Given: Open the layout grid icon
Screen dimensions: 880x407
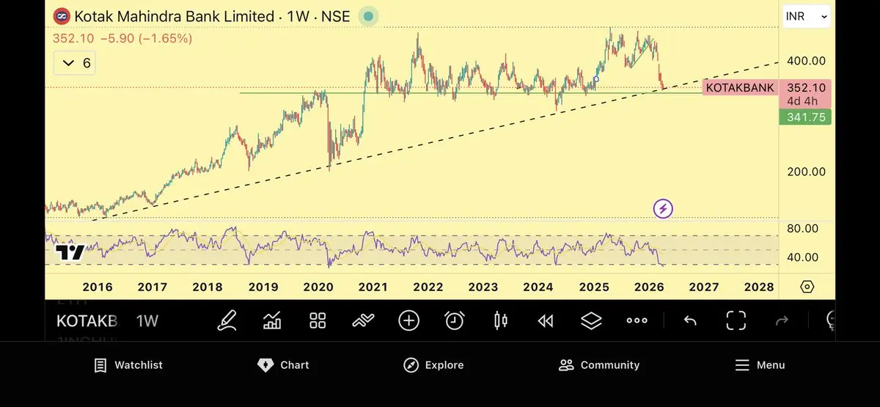Looking at the screenshot, I should [318, 320].
